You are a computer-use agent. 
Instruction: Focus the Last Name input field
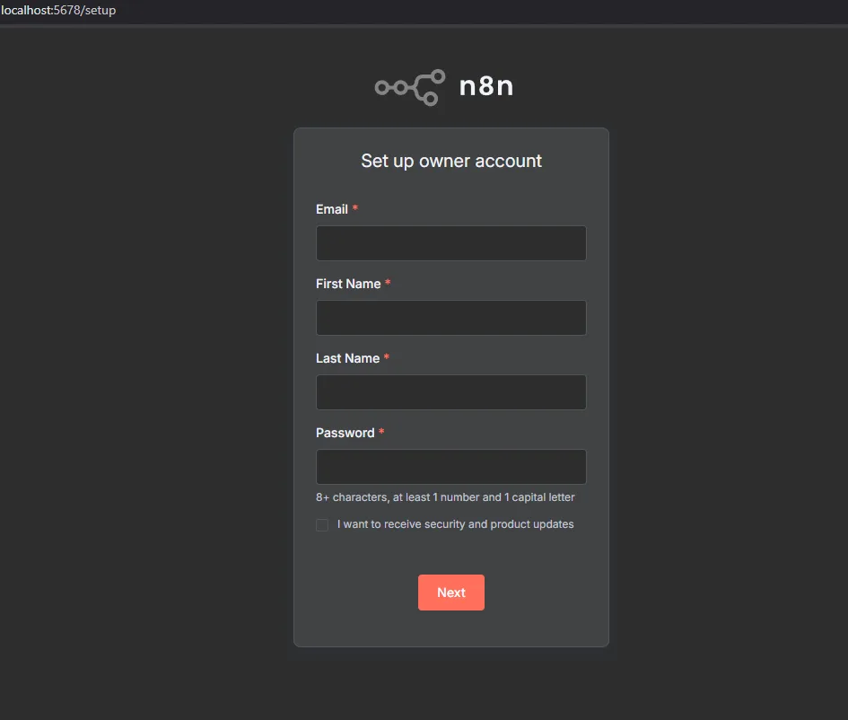click(x=450, y=392)
